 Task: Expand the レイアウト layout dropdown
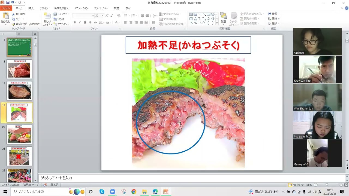61,14
